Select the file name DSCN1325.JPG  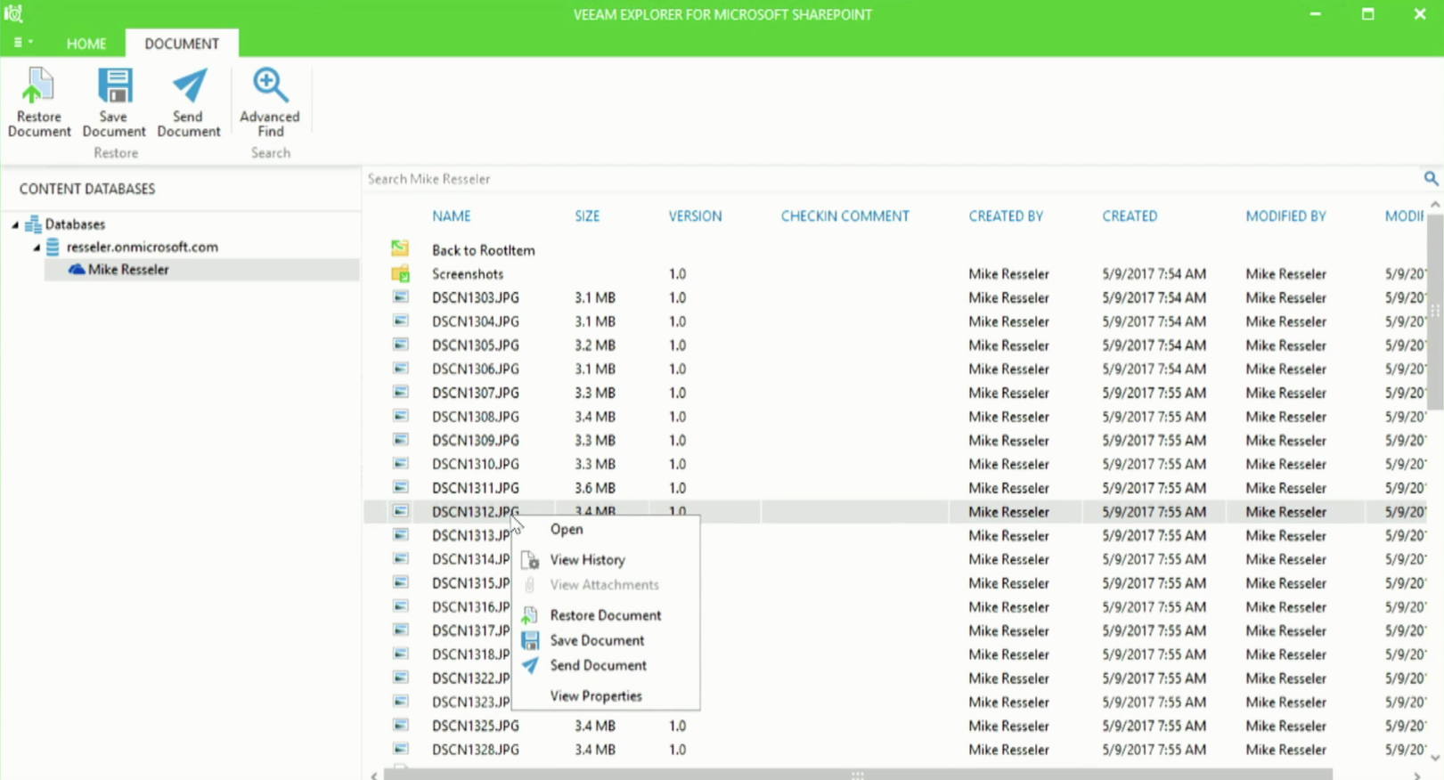tap(476, 726)
